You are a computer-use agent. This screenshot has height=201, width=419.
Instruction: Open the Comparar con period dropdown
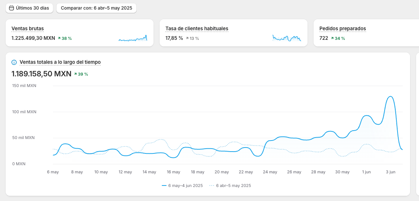tap(96, 8)
